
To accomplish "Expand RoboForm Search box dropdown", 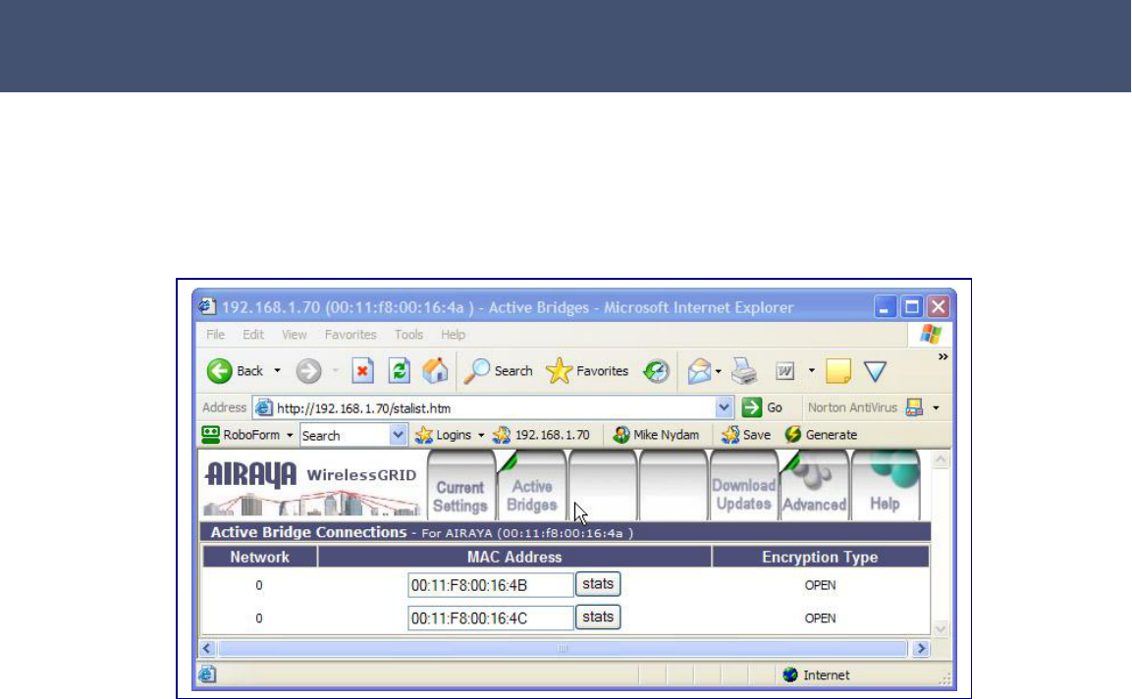I will click(398, 435).
